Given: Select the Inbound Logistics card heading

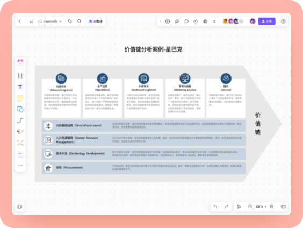Looking at the screenshot, I should [61, 88].
